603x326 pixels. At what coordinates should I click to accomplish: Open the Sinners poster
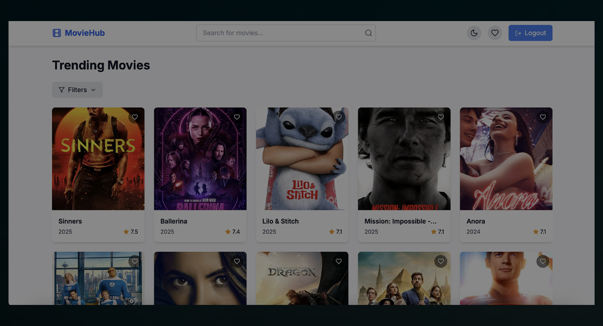98,159
